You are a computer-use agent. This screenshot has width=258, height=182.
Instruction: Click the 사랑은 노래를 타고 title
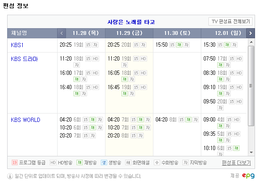(x=131, y=22)
